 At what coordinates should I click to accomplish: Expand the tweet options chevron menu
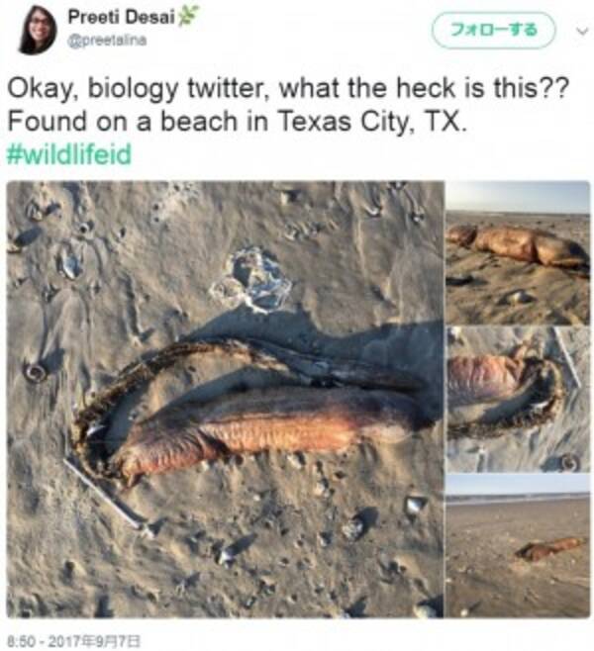(x=583, y=31)
